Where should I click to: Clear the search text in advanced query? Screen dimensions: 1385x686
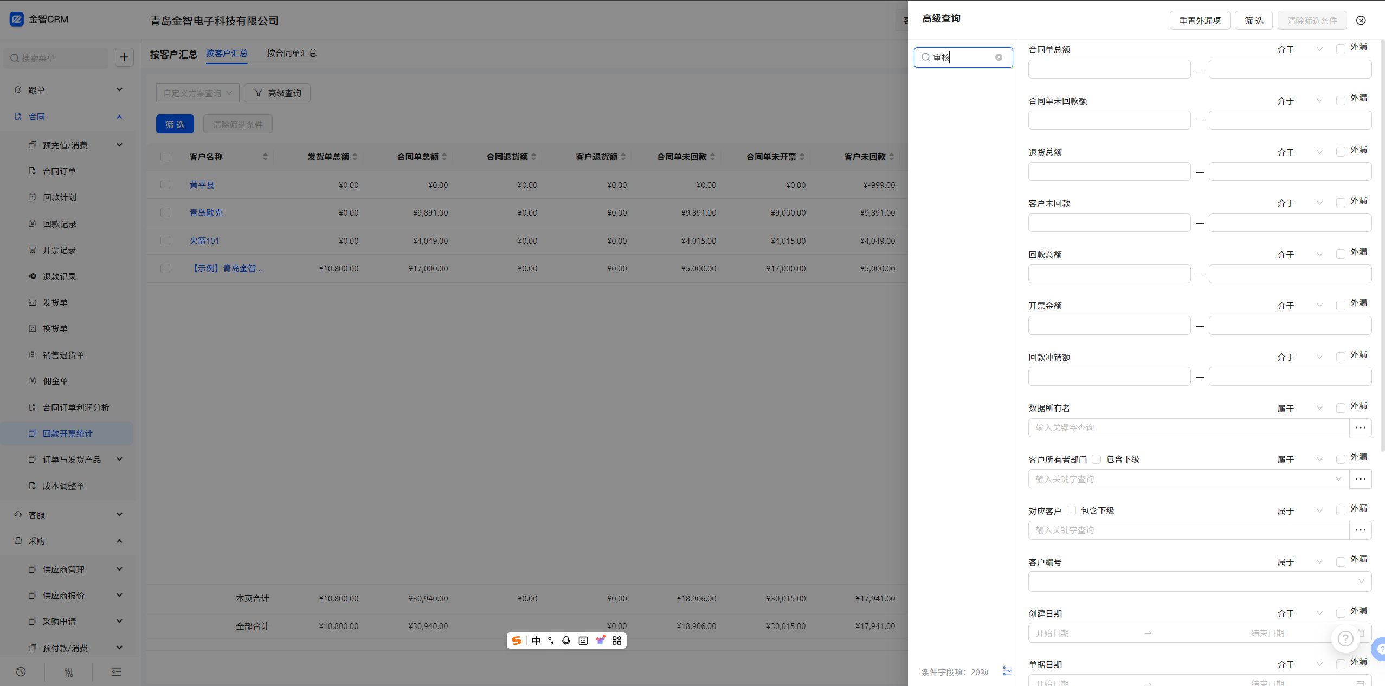[999, 57]
